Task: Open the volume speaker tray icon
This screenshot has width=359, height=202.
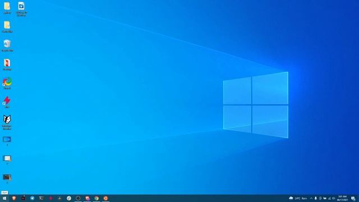Action: click(334, 198)
